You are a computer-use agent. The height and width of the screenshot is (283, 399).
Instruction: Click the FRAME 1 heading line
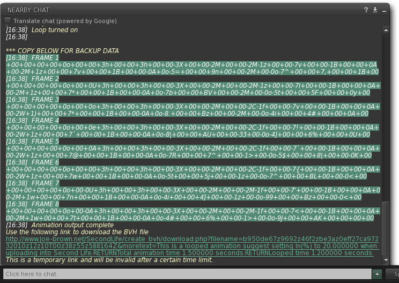(x=32, y=58)
